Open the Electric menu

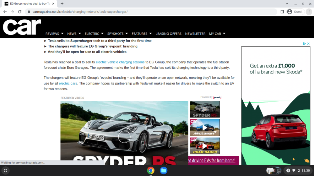click(92, 34)
